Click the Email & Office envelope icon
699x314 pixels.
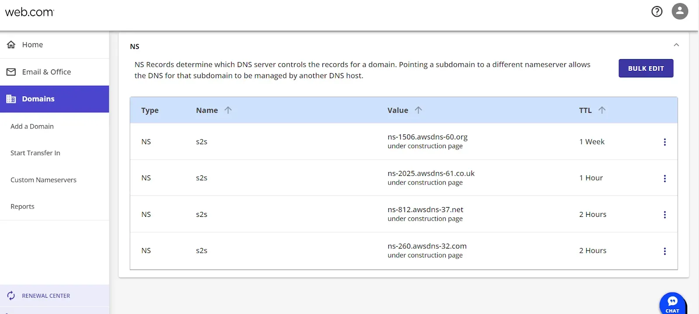[11, 72]
